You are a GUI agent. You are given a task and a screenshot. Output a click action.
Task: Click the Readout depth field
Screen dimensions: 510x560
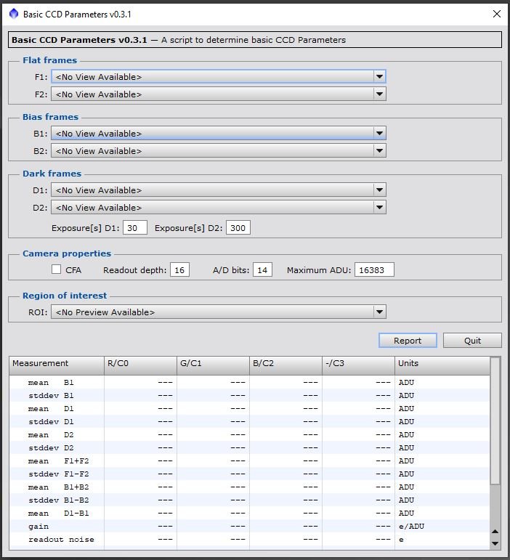[x=179, y=269]
